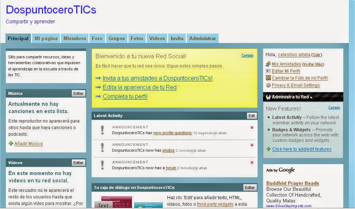The width and height of the screenshot is (355, 209).
Task: Click the celestino arteta profile link
Action: tap(294, 55)
